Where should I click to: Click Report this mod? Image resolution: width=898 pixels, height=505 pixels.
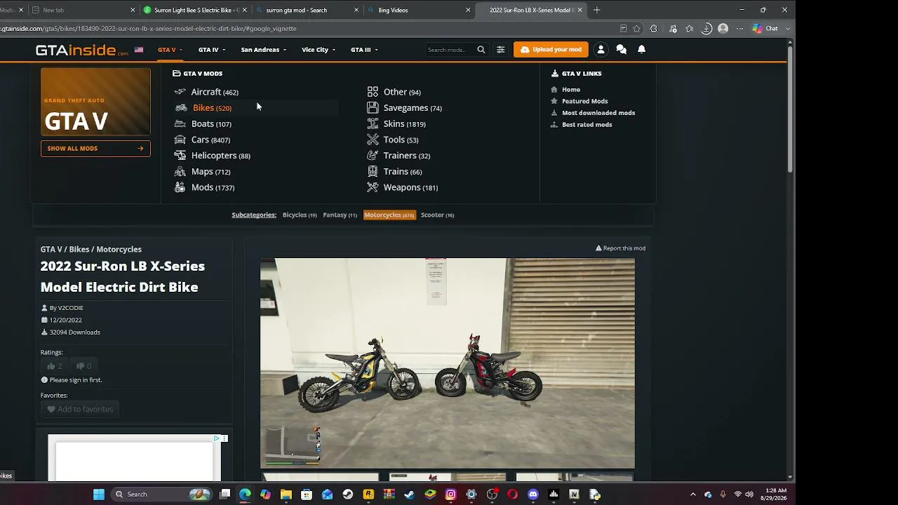pos(621,248)
